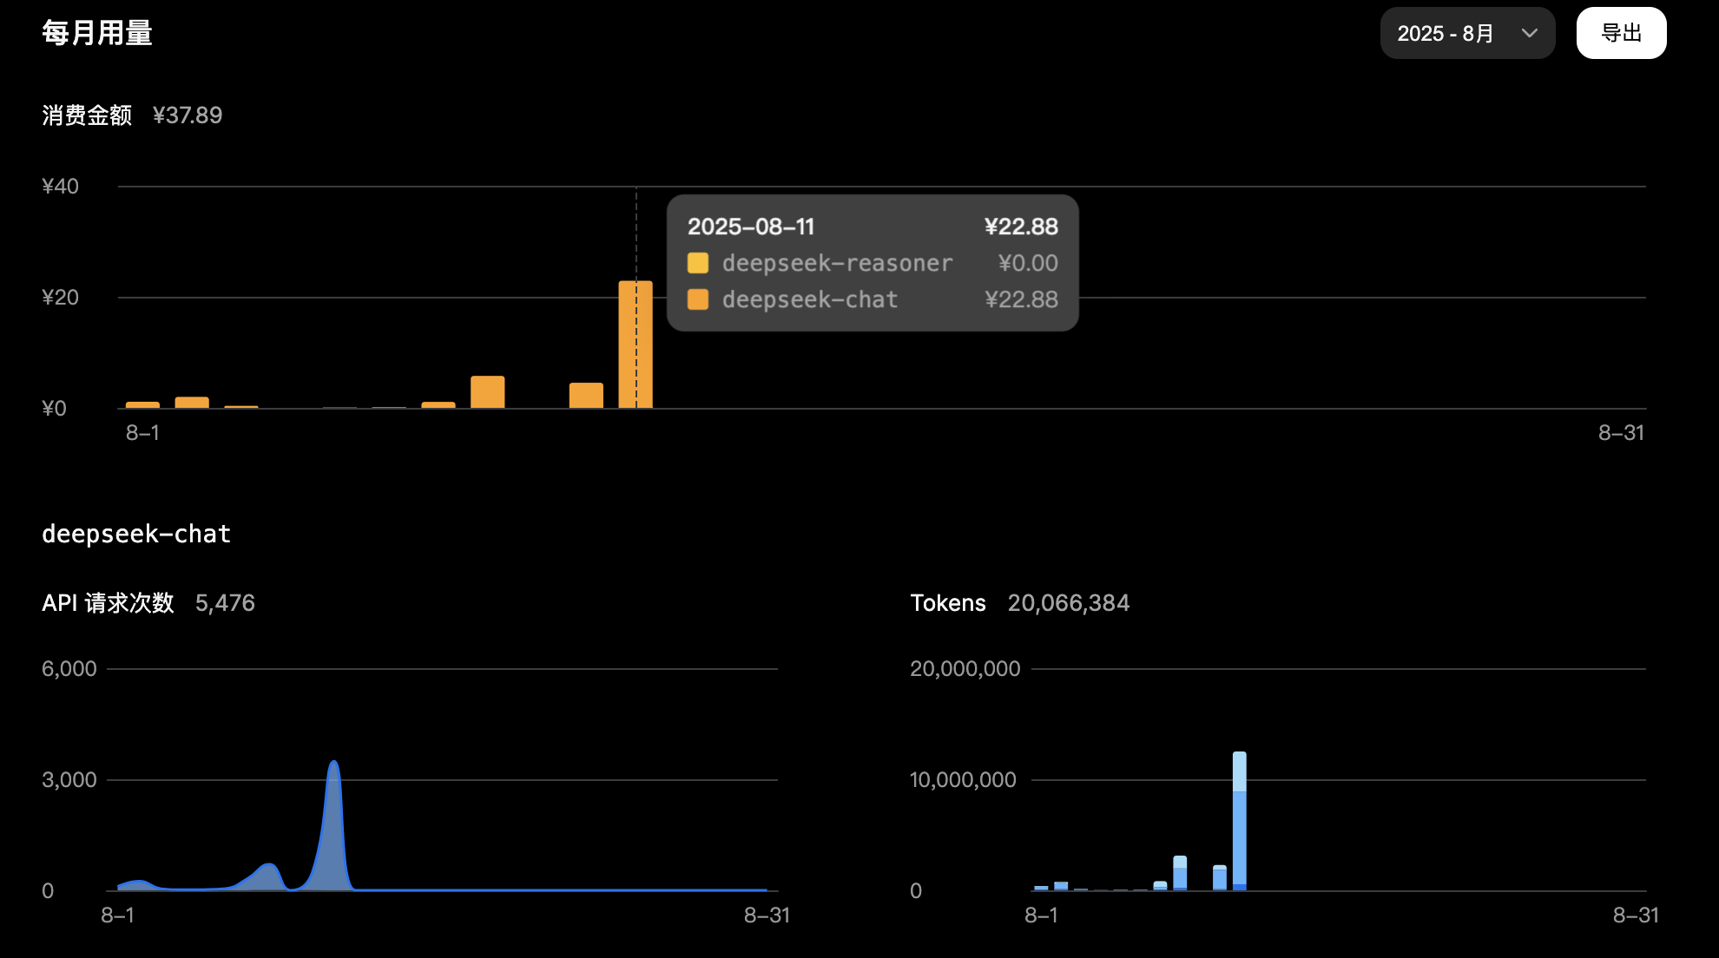
Task: Open the 2025 - 8月 month dropdown
Action: [x=1467, y=33]
